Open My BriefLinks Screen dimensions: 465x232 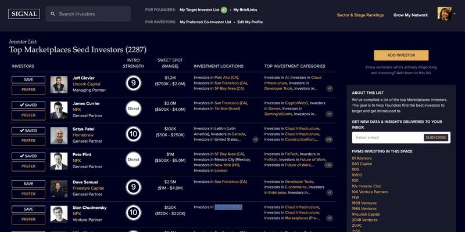245,10
